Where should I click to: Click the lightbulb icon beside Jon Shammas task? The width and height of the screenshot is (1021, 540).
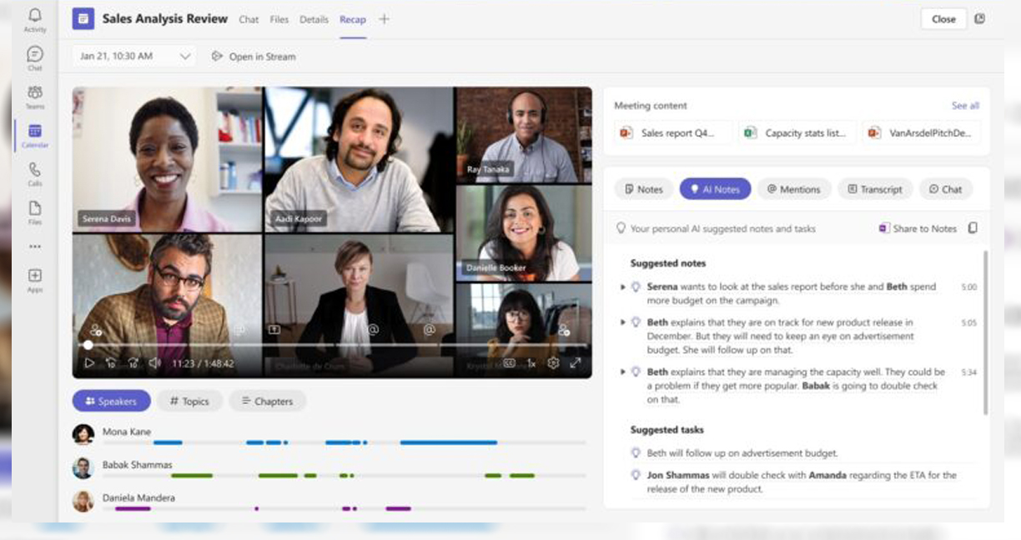click(636, 475)
